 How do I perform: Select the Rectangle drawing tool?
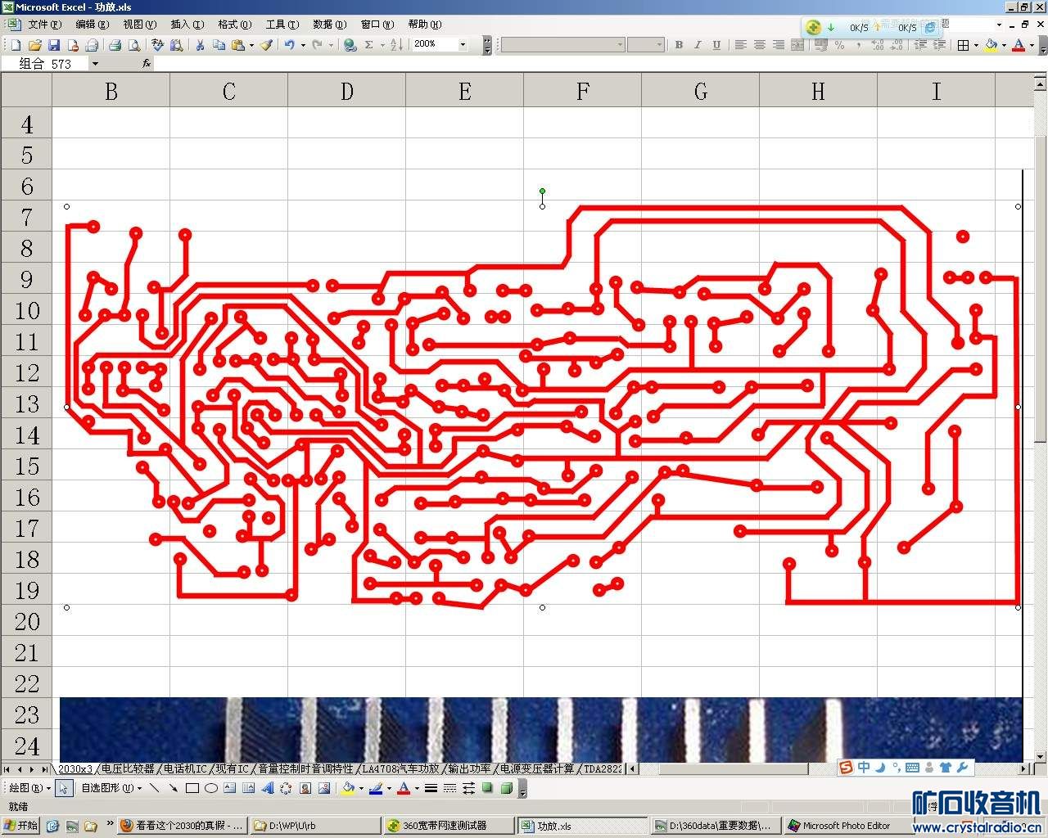[x=192, y=788]
